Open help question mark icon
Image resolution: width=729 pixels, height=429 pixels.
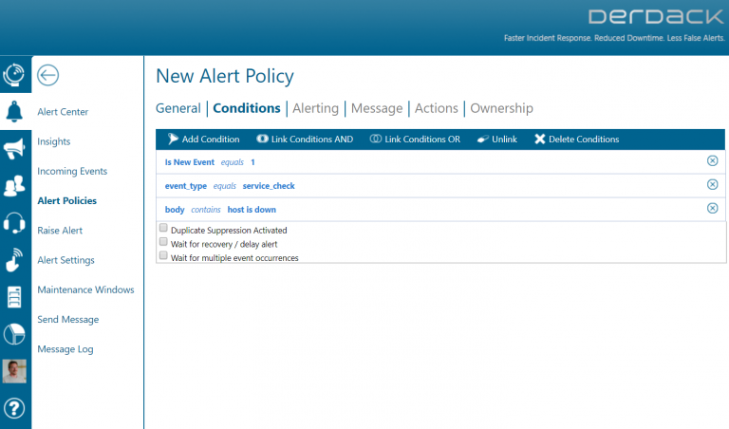coord(14,408)
